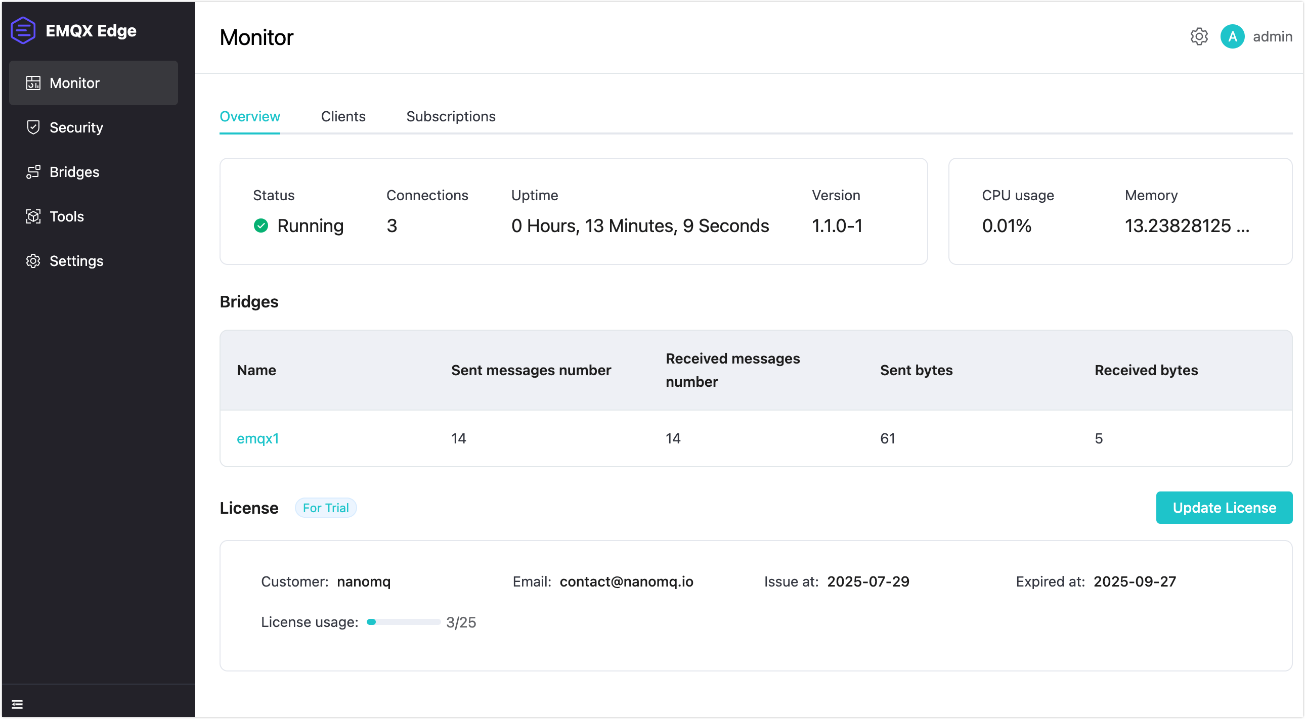The height and width of the screenshot is (719, 1305).
Task: Click the green Running status checkmark
Action: 261,226
